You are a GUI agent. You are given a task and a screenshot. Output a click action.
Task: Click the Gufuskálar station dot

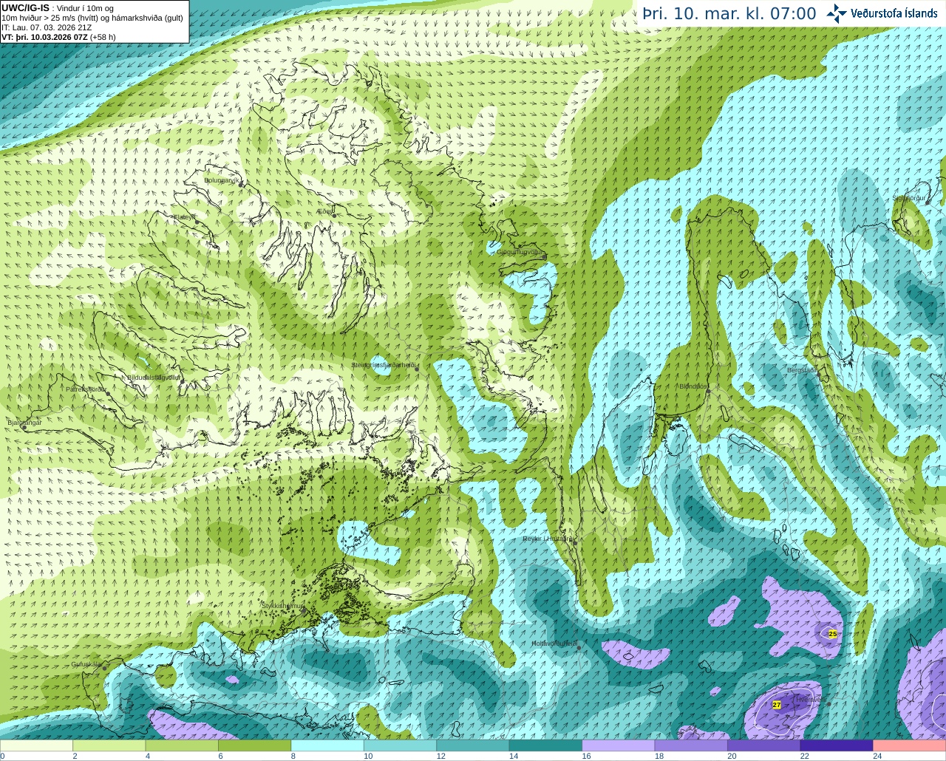[x=104, y=668]
